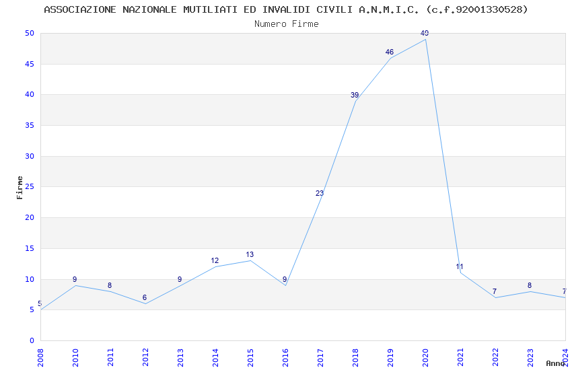Select the 2008 x-axis year label

coord(40,358)
